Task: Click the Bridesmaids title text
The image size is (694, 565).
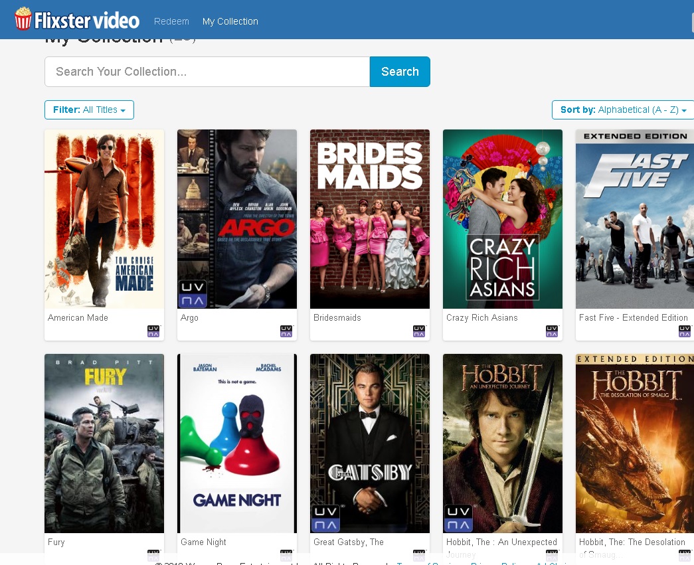Action: (337, 317)
